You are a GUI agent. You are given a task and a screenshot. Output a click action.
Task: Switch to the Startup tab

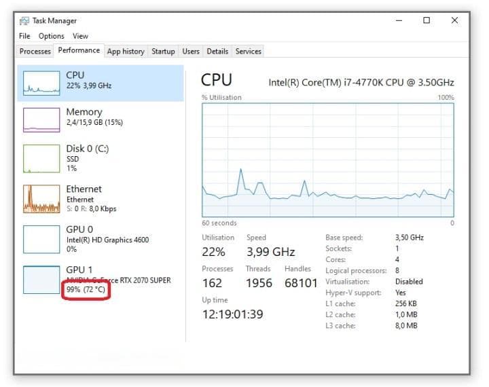pyautogui.click(x=163, y=51)
